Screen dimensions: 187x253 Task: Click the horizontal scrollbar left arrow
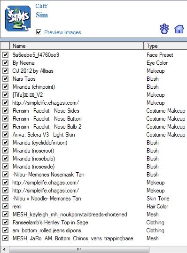[4, 249]
